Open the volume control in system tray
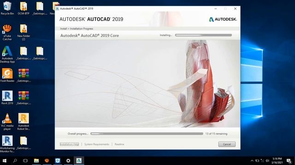The width and height of the screenshot is (295, 165). (x=267, y=161)
